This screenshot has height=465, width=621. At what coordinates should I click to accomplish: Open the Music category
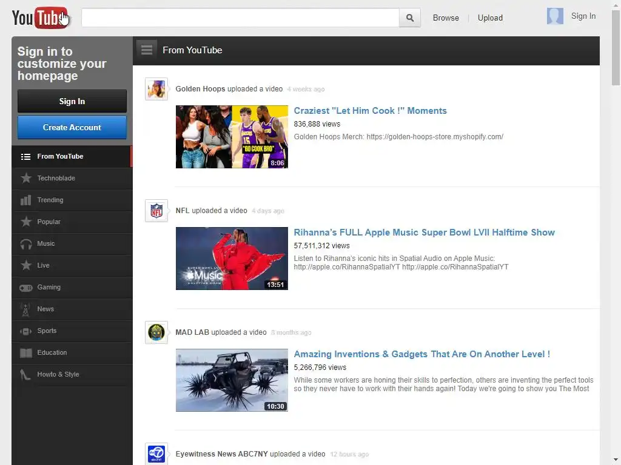click(72, 243)
